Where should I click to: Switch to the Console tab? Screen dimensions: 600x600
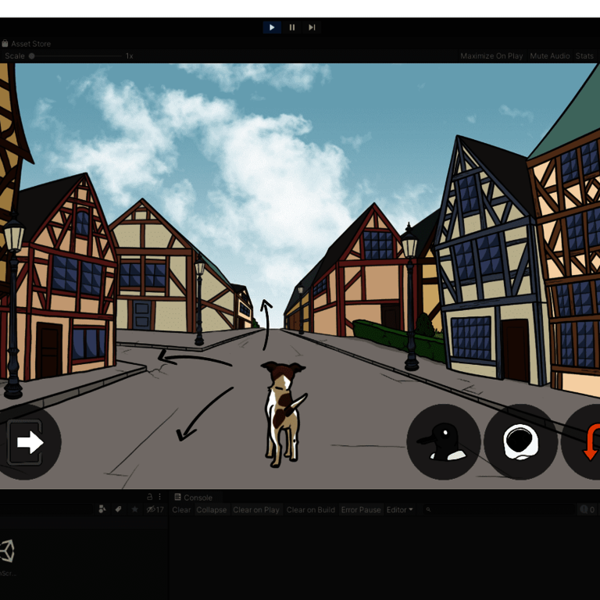point(193,498)
